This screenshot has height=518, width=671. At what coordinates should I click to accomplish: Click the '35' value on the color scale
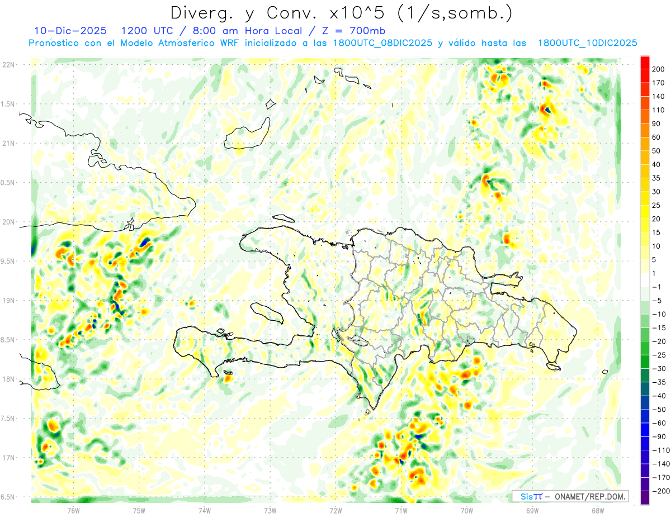[x=656, y=178]
